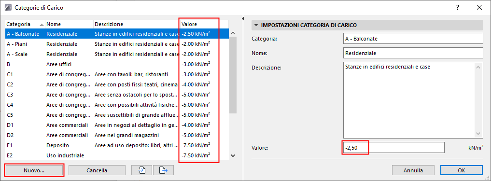Select the C4 category row
The height and width of the screenshot is (181, 491).
117,105
